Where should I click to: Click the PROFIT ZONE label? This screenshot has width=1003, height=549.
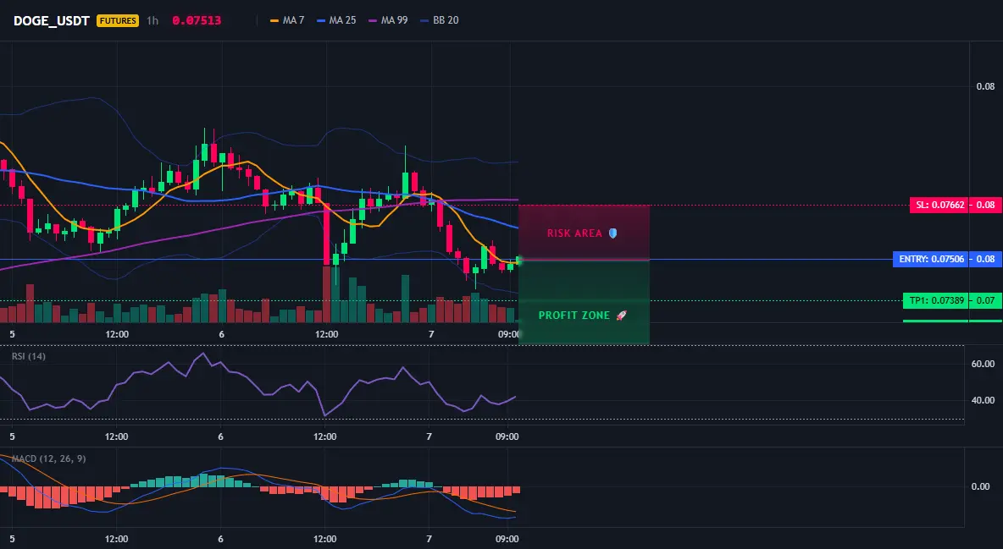[574, 315]
